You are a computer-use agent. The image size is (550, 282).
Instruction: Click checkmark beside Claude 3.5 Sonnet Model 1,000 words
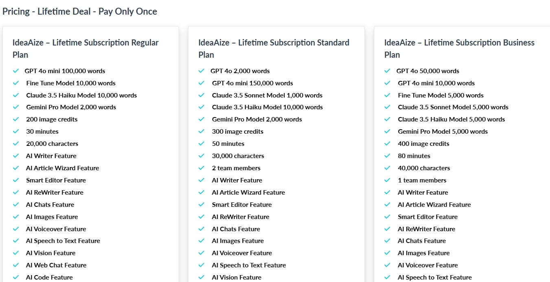(201, 95)
